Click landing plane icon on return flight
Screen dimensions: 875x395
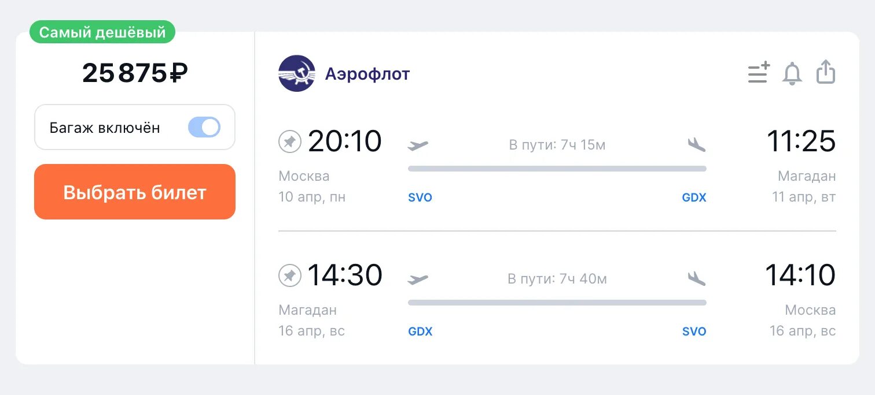click(x=697, y=279)
